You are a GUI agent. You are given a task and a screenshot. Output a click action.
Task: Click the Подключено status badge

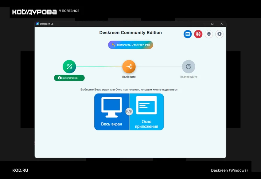pyautogui.click(x=69, y=78)
